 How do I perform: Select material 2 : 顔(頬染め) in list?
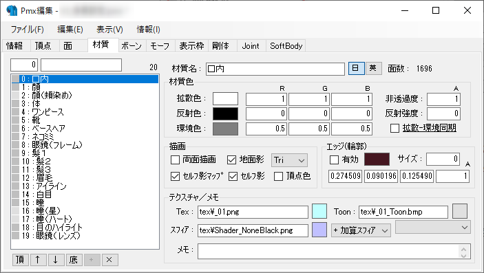click(85, 96)
